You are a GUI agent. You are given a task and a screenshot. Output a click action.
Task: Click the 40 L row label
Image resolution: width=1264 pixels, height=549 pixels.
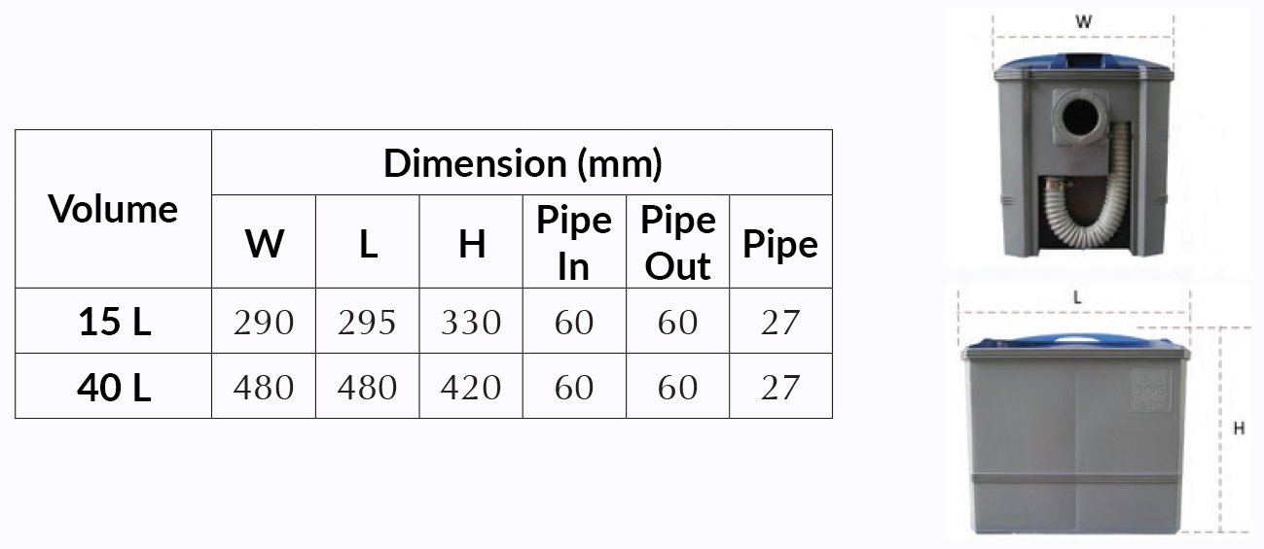[114, 386]
